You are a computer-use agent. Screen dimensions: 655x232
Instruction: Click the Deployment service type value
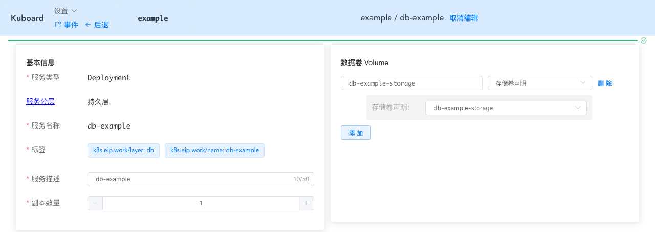click(109, 78)
